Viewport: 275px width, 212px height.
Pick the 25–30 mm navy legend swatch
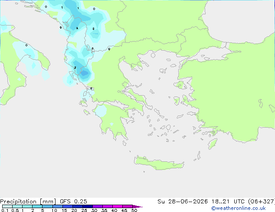pos(88,206)
